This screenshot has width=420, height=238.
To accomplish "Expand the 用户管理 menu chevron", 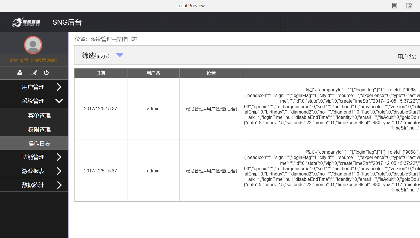I will 59,87.
